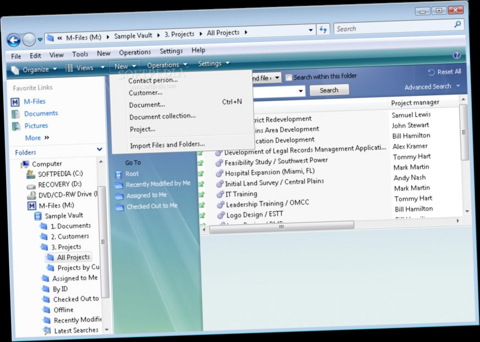Click Sample Vault in the address breadcrumb
The width and height of the screenshot is (480, 342).
click(x=133, y=36)
